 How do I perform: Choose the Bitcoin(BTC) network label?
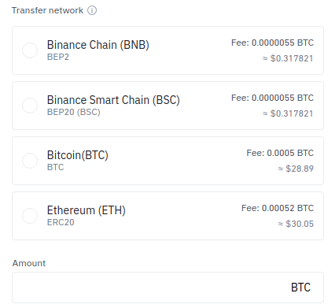pyautogui.click(x=78, y=155)
